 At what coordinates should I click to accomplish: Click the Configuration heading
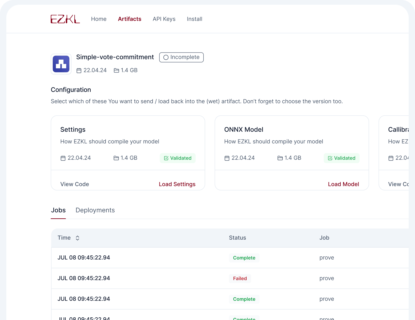point(71,90)
